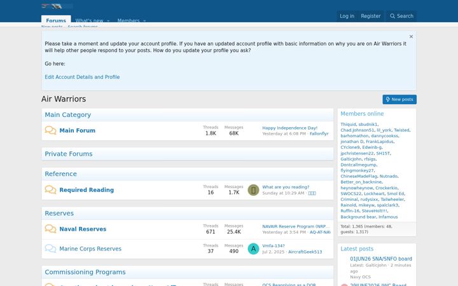This screenshot has height=286, width=458.
Task: View member Nutnado's profile
Action: coord(388,176)
